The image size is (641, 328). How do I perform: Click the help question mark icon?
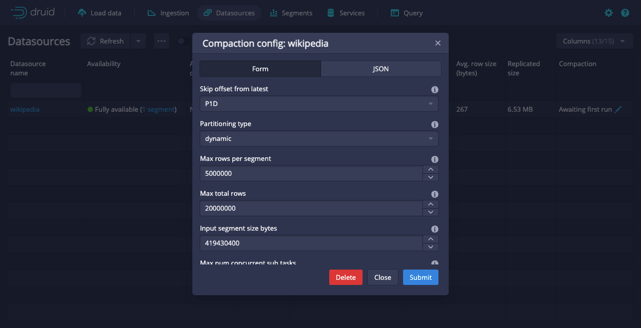tap(625, 12)
